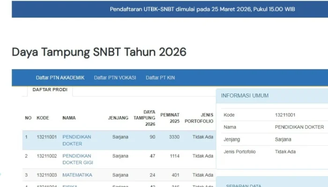Select code 13211001 in the table
Viewport: 328px width, 187px height.
pyautogui.click(x=47, y=137)
